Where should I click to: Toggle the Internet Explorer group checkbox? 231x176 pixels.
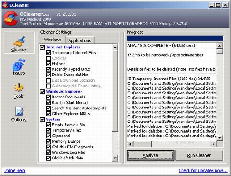[42, 47]
